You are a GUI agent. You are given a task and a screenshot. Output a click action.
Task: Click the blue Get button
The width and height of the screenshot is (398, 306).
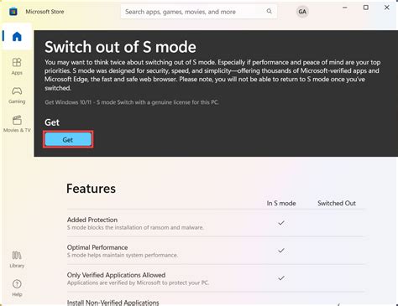68,139
